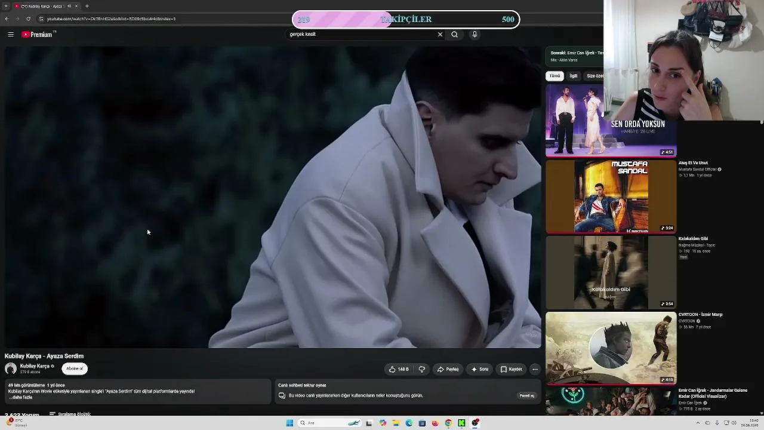The width and height of the screenshot is (764, 430).
Task: Play the Sen Orda Yoksun thumbnail
Action: point(611,120)
